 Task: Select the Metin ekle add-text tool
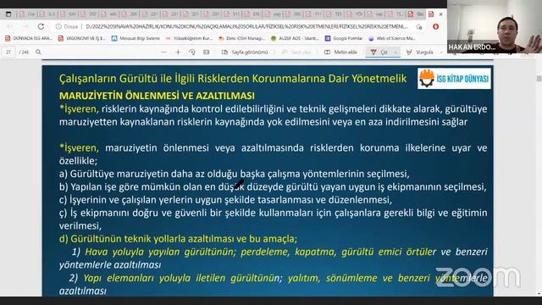tap(340, 52)
